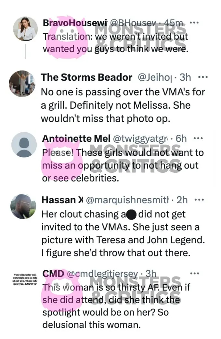The height and width of the screenshot is (339, 221).
Task: Open more options on Hassan X tweet
Action: point(199,200)
